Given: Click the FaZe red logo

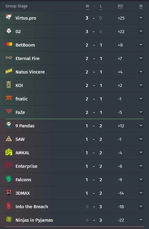Looking at the screenshot, I should pos(9,111).
